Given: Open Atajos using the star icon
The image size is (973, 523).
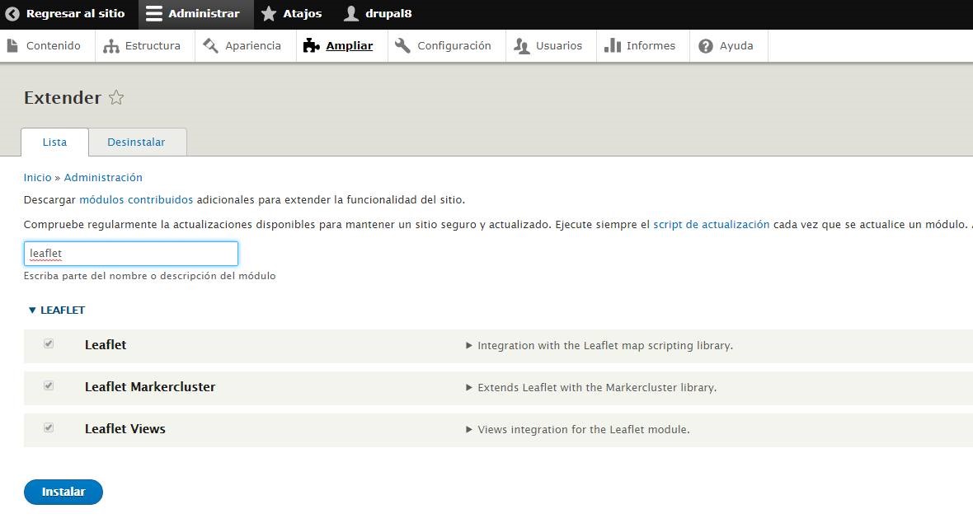Looking at the screenshot, I should click(x=268, y=13).
